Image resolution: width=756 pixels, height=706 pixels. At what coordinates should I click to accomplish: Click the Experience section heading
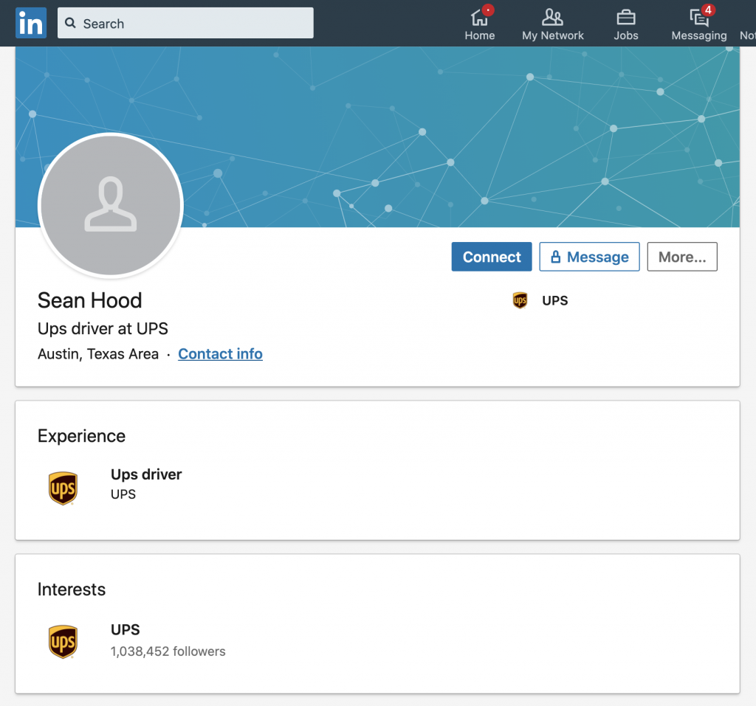[x=81, y=436]
